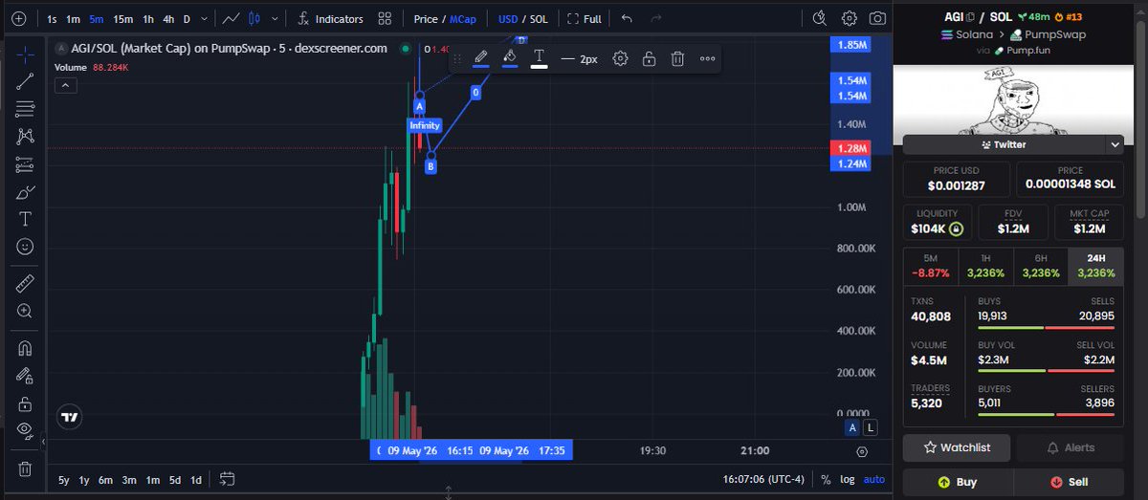Open time axis settings icon
This screenshot has height=500, width=1148.
pos(862,451)
